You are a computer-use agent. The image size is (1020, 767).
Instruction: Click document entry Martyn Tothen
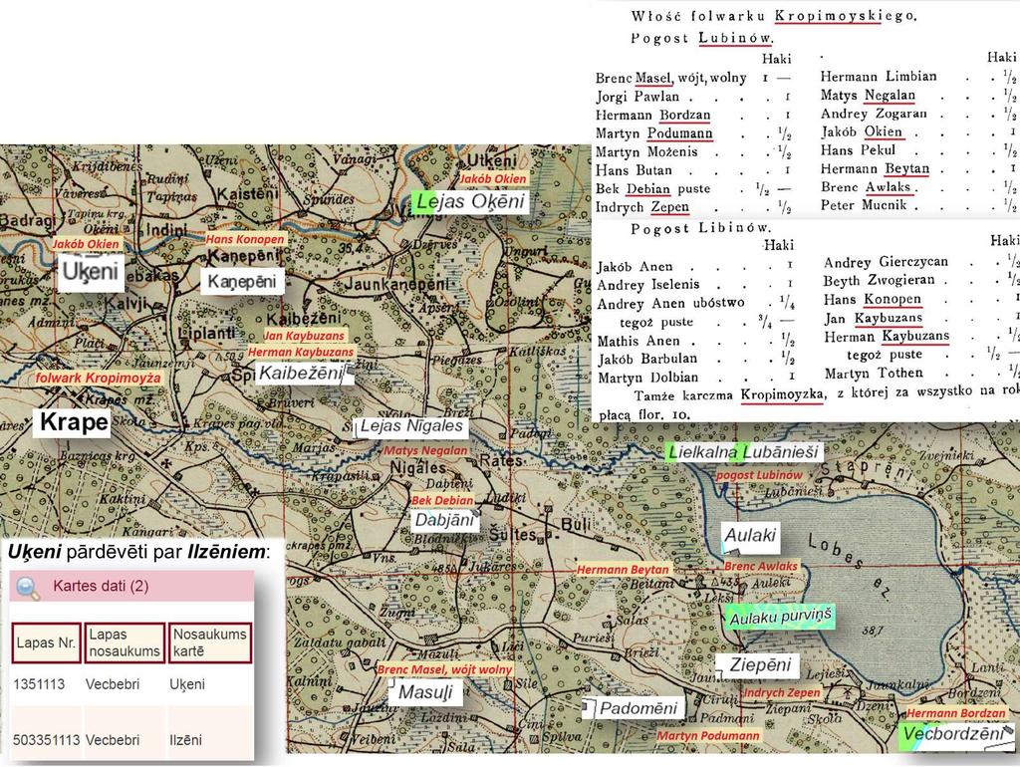click(x=874, y=374)
